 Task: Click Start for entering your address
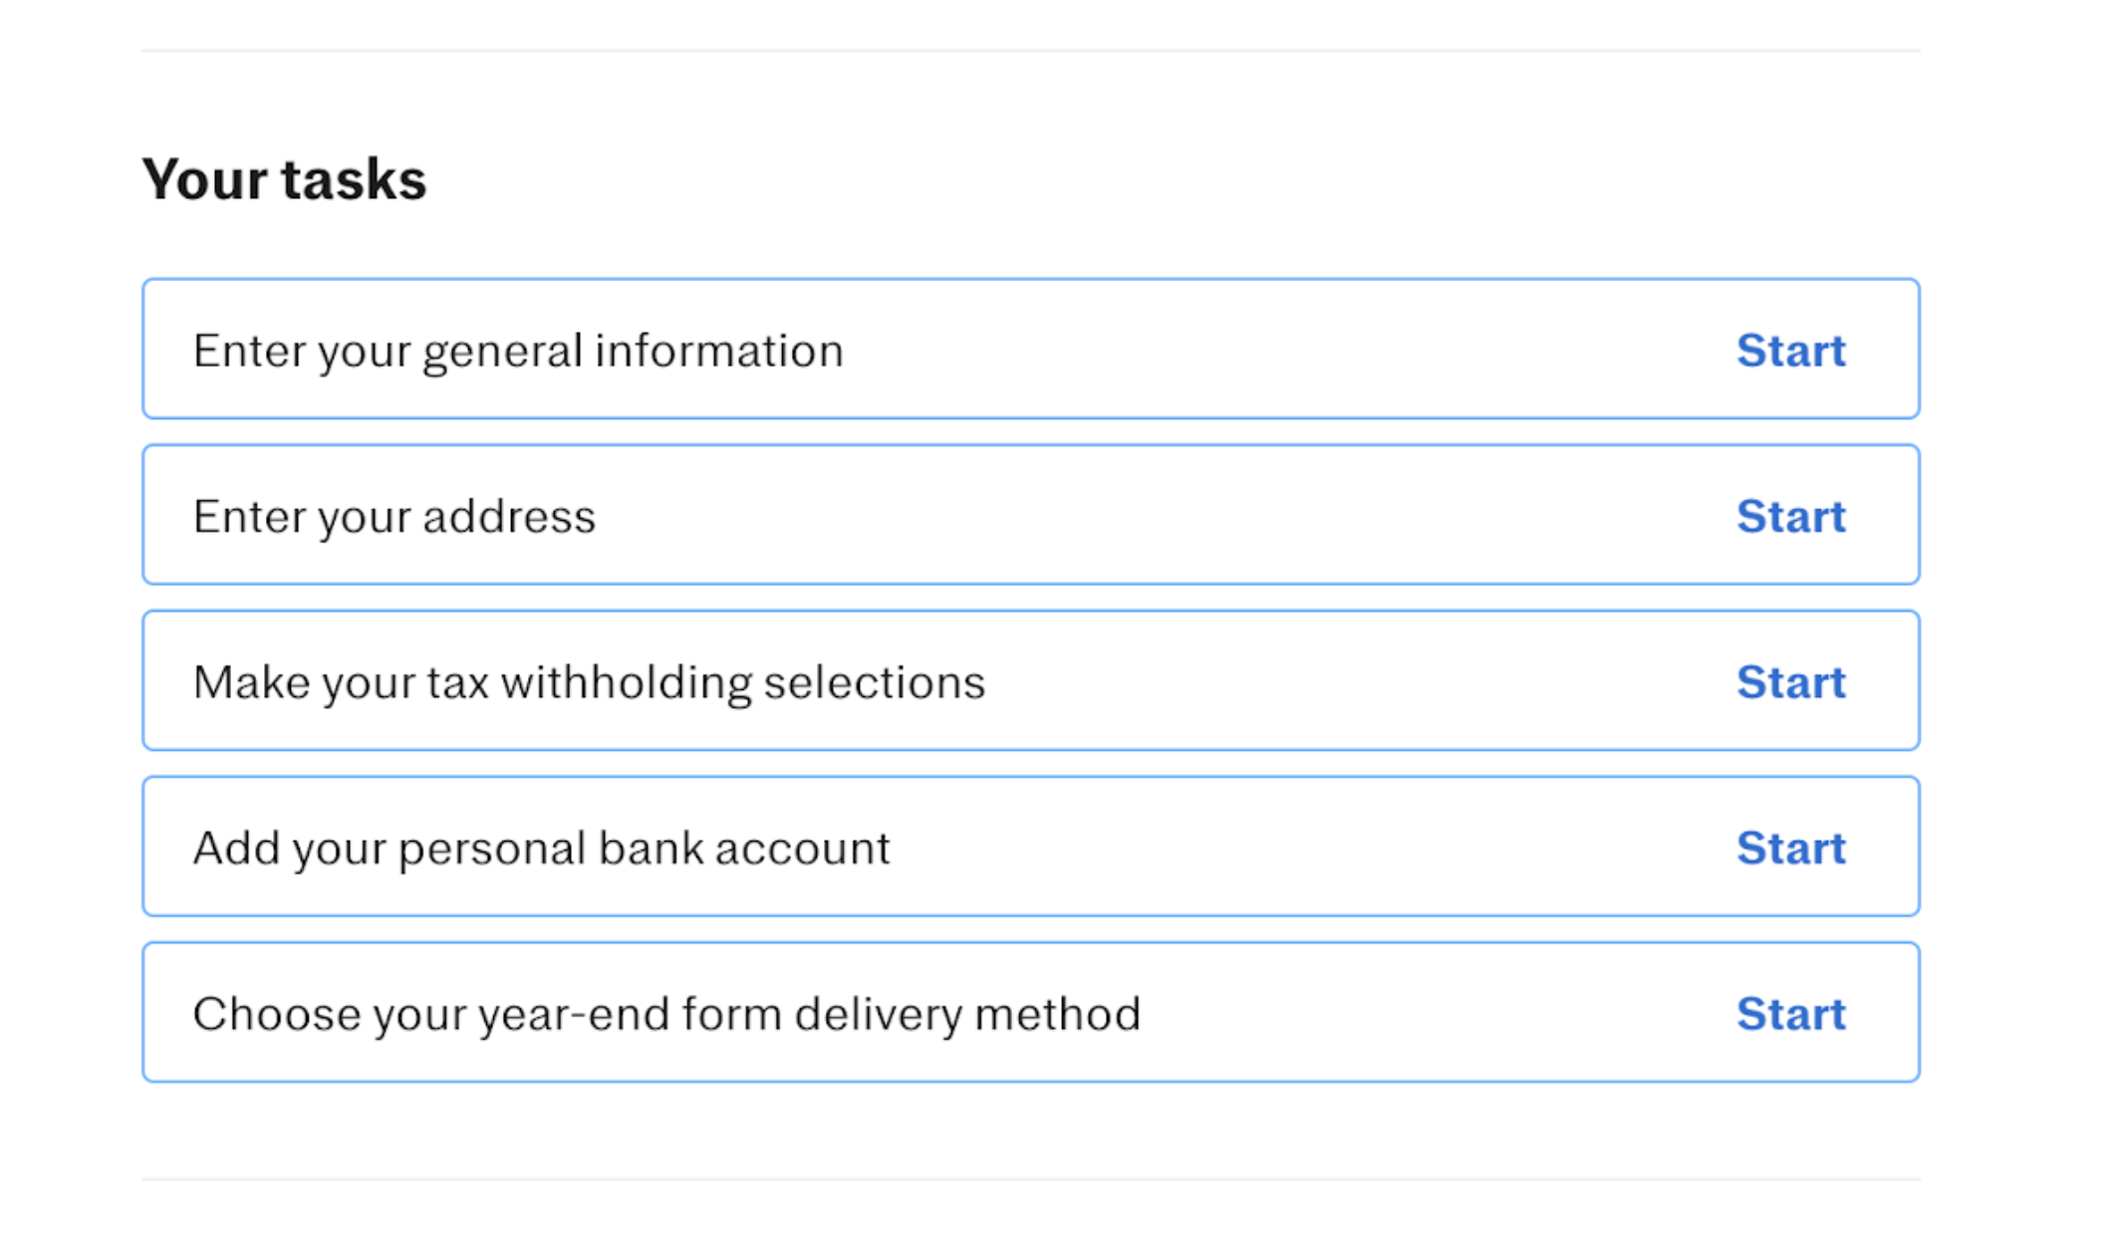[1790, 516]
